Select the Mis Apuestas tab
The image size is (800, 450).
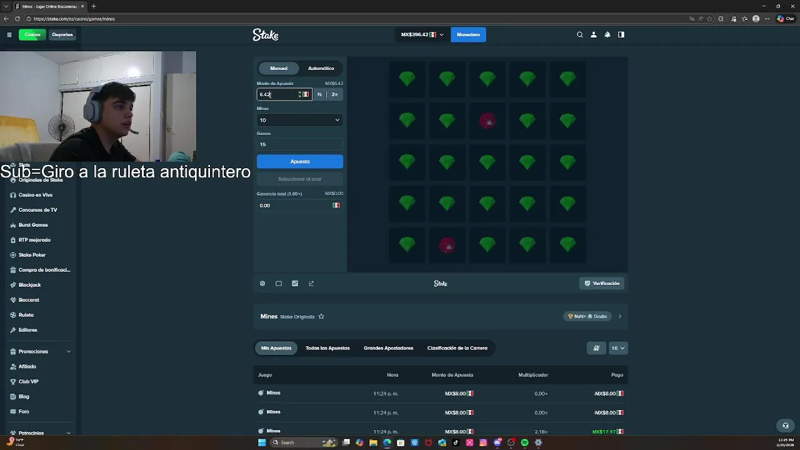[276, 348]
